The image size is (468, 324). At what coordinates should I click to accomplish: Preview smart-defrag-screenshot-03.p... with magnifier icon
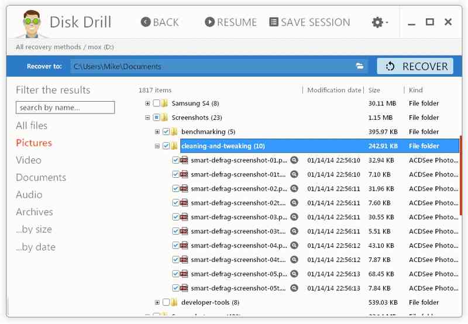point(294,217)
